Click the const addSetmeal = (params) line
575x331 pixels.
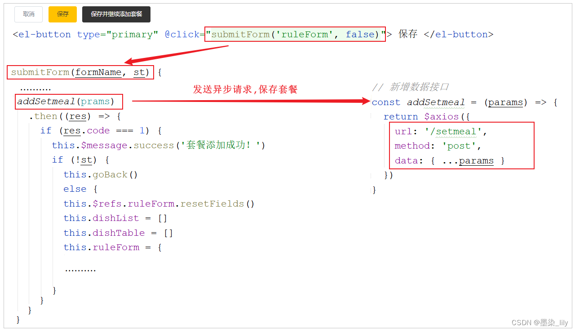pos(464,102)
